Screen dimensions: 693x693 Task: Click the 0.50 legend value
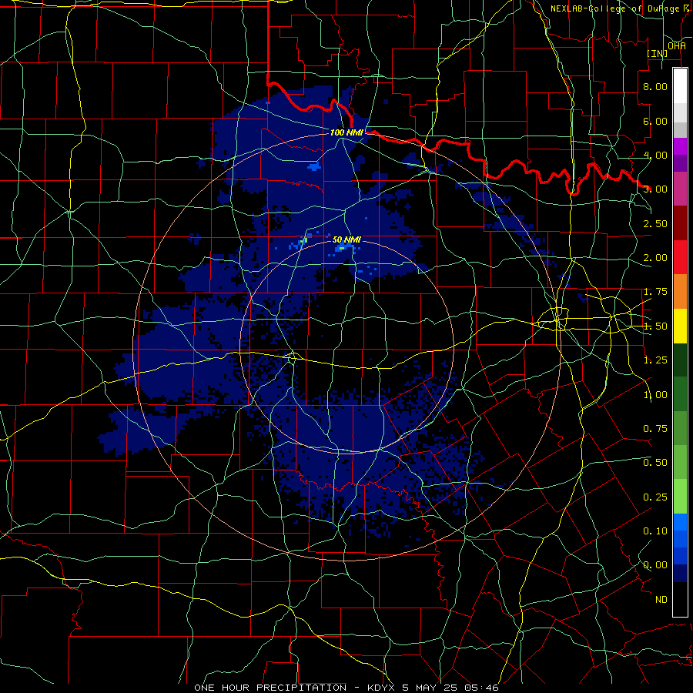[655, 463]
